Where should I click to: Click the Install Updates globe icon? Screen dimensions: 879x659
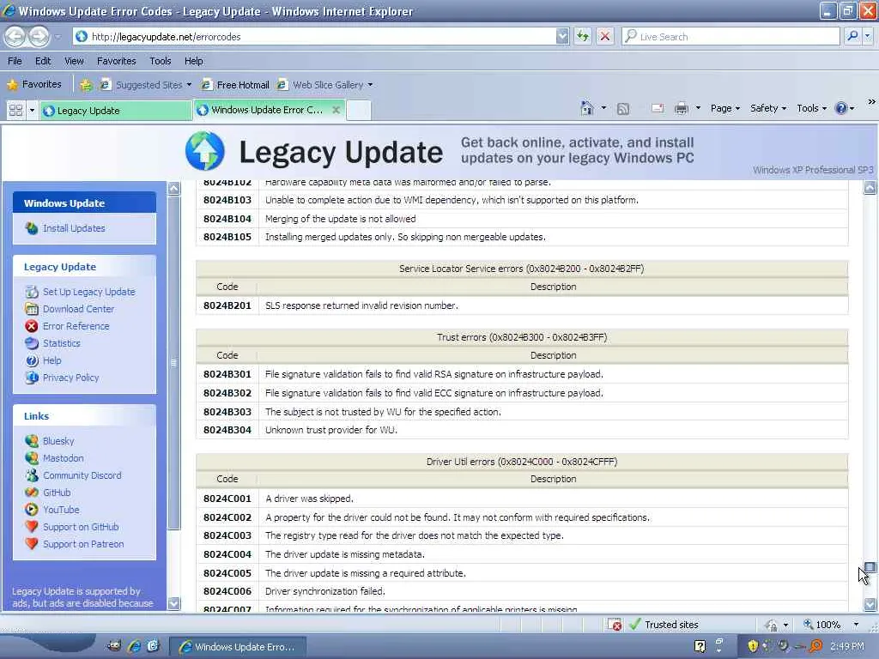pos(32,228)
